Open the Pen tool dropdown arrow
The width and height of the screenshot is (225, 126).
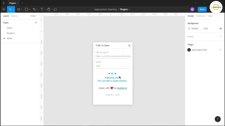click(37, 9)
